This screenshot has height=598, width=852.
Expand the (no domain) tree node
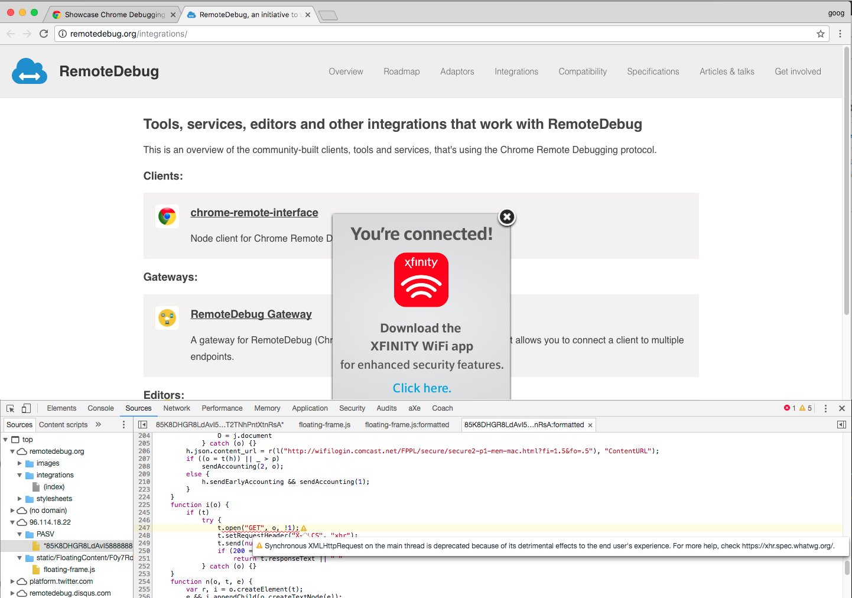[x=12, y=511]
